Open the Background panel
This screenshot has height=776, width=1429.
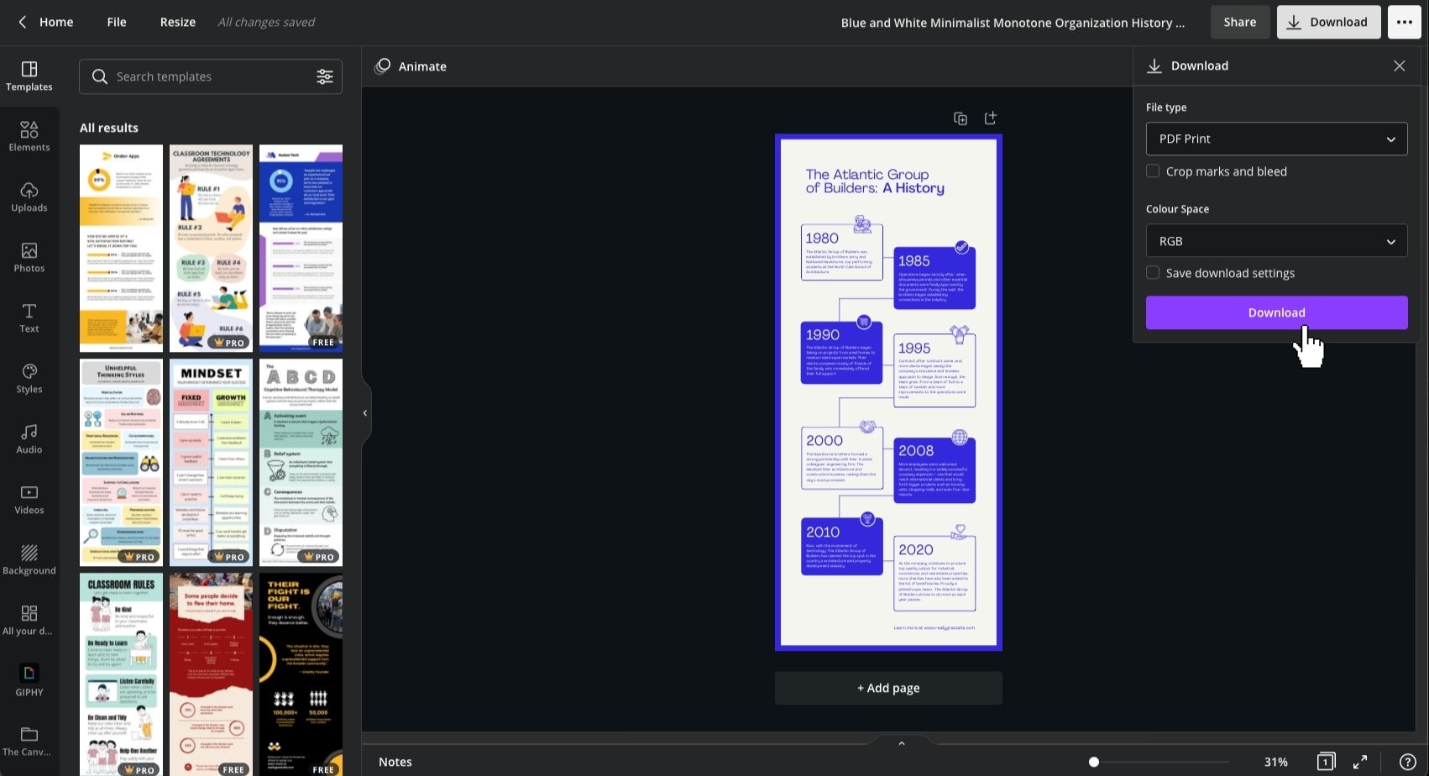click(29, 558)
